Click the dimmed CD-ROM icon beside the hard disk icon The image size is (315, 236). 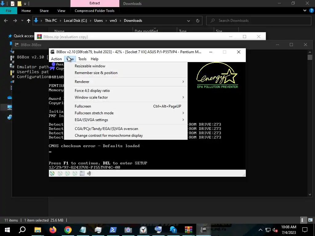pyautogui.click(x=75, y=173)
